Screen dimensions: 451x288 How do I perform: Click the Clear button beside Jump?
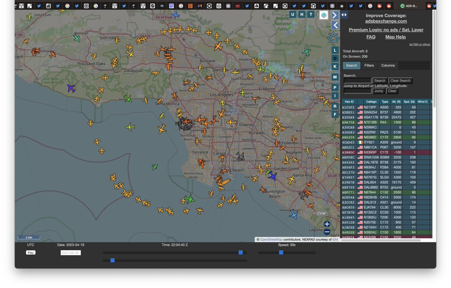(x=392, y=91)
